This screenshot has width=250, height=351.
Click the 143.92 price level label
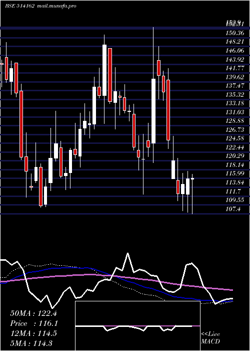point(234,60)
